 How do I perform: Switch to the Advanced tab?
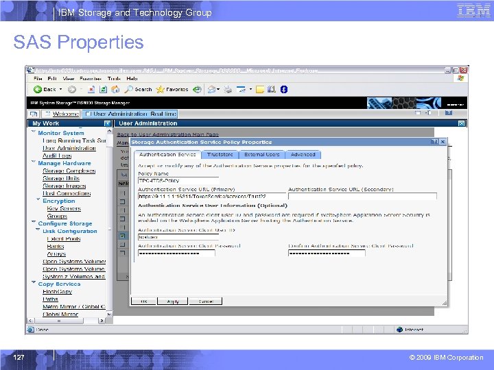tap(303, 154)
